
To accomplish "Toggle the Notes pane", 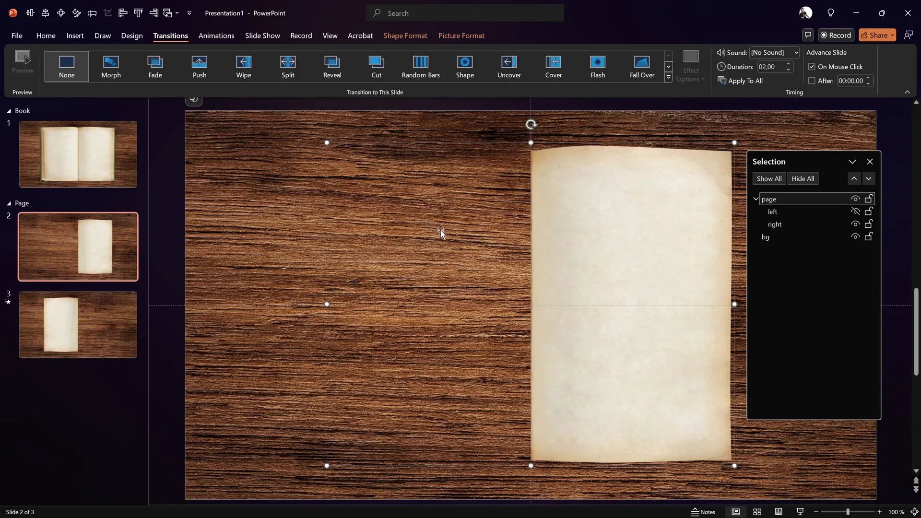I will click(x=703, y=512).
